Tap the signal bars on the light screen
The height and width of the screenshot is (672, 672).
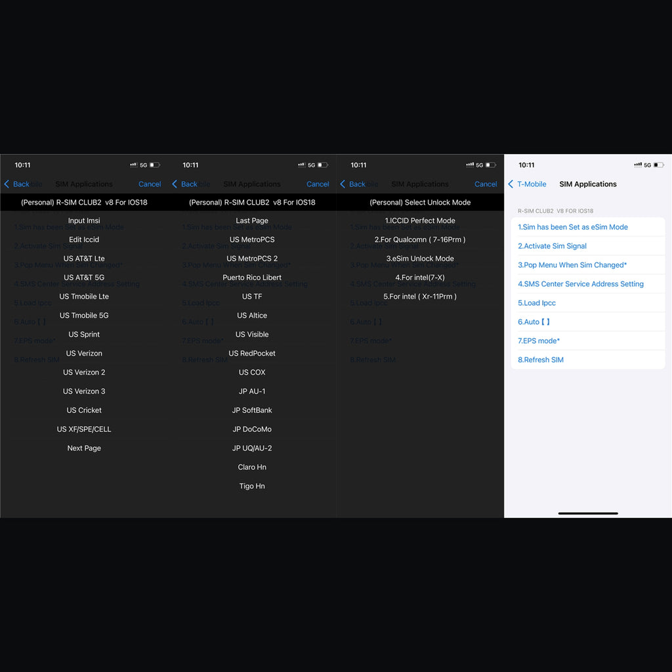click(x=637, y=165)
